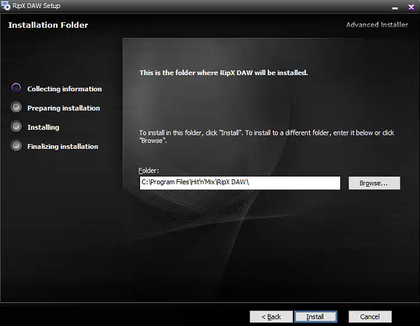Click the Collecting information step label
Viewport: 420px width, 326px height.
coord(64,89)
